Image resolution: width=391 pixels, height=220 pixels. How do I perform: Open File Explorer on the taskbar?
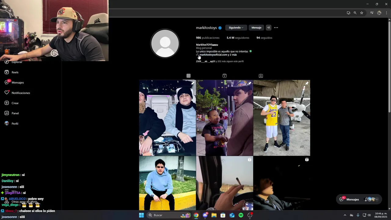(x=214, y=215)
